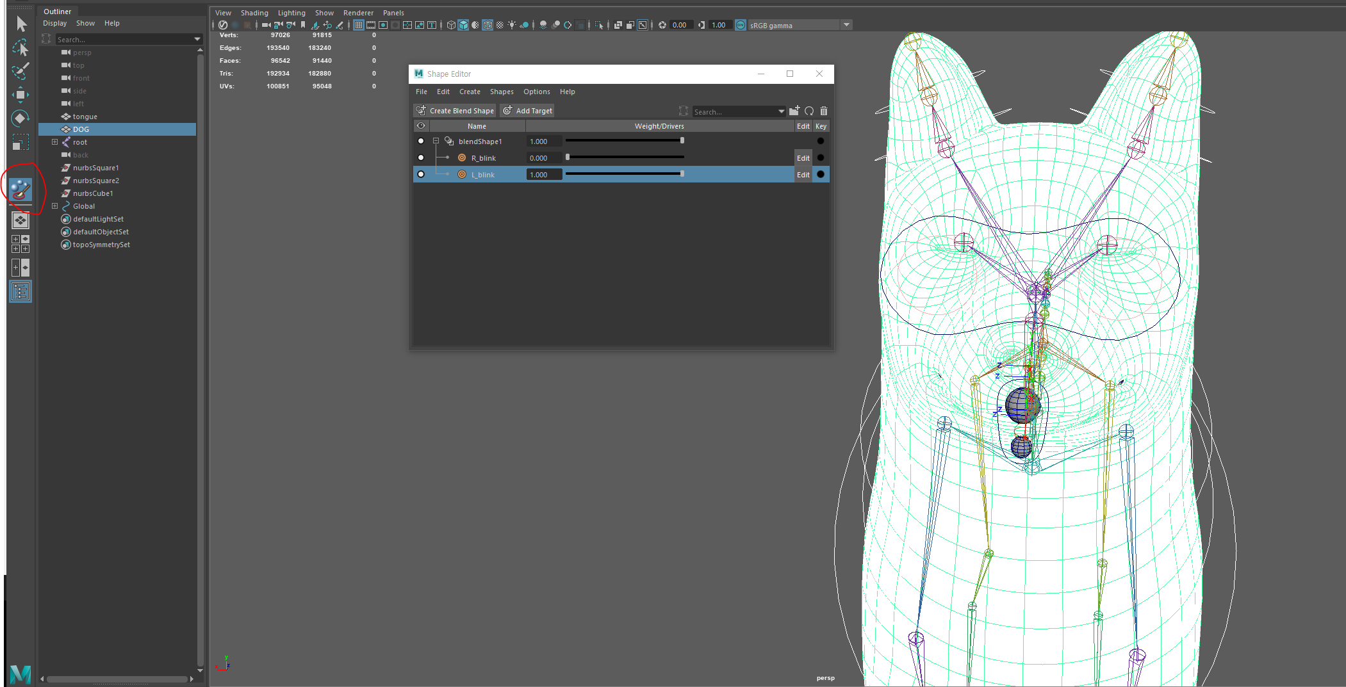Select the arrow Select tool
Viewport: 1346px width, 687px height.
pyautogui.click(x=21, y=24)
